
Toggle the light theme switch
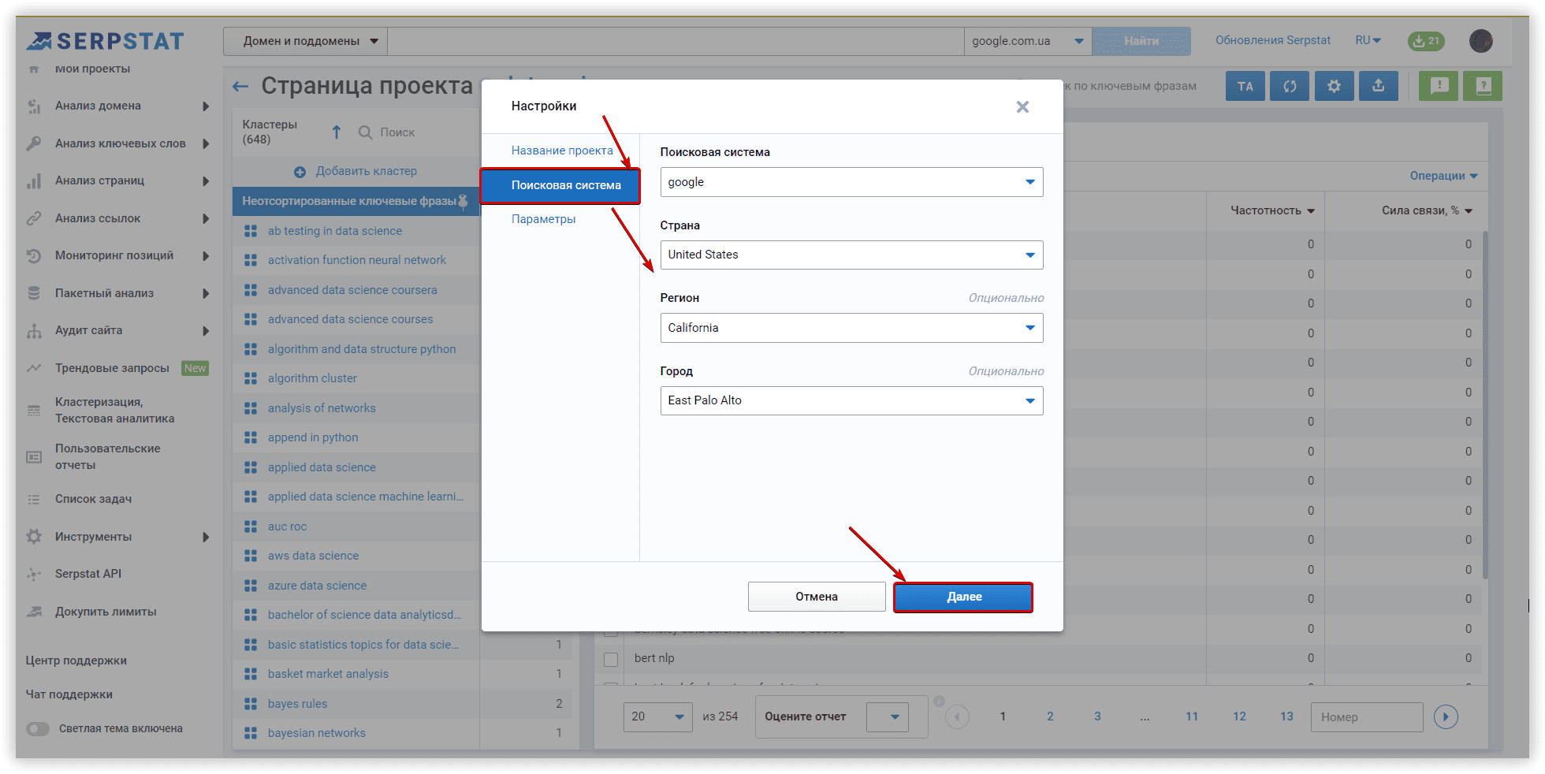click(38, 729)
